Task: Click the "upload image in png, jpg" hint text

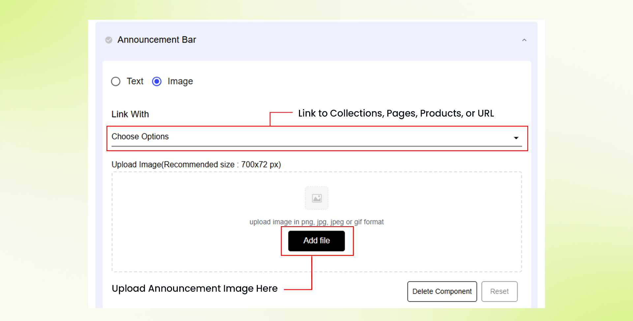Action: coord(316,222)
